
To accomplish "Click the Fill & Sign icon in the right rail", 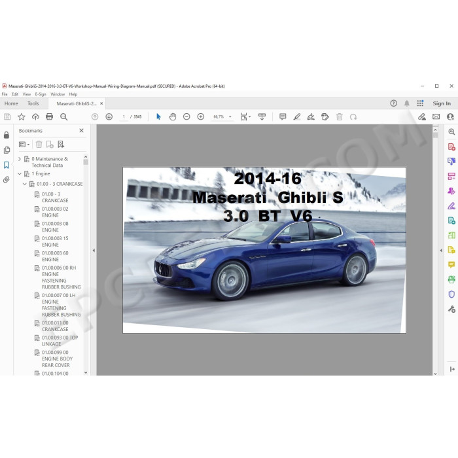I will point(451,206).
